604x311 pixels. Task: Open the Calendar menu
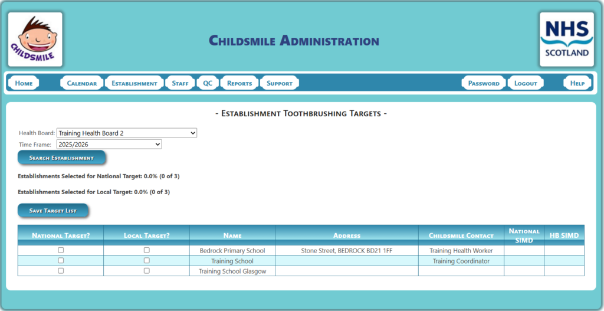[82, 83]
